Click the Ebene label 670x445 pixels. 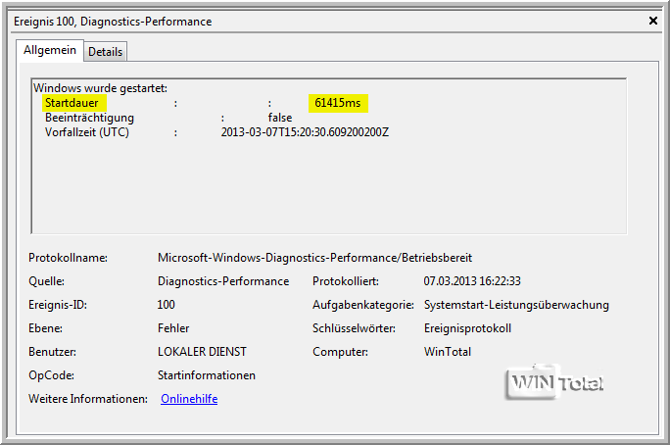pos(45,328)
